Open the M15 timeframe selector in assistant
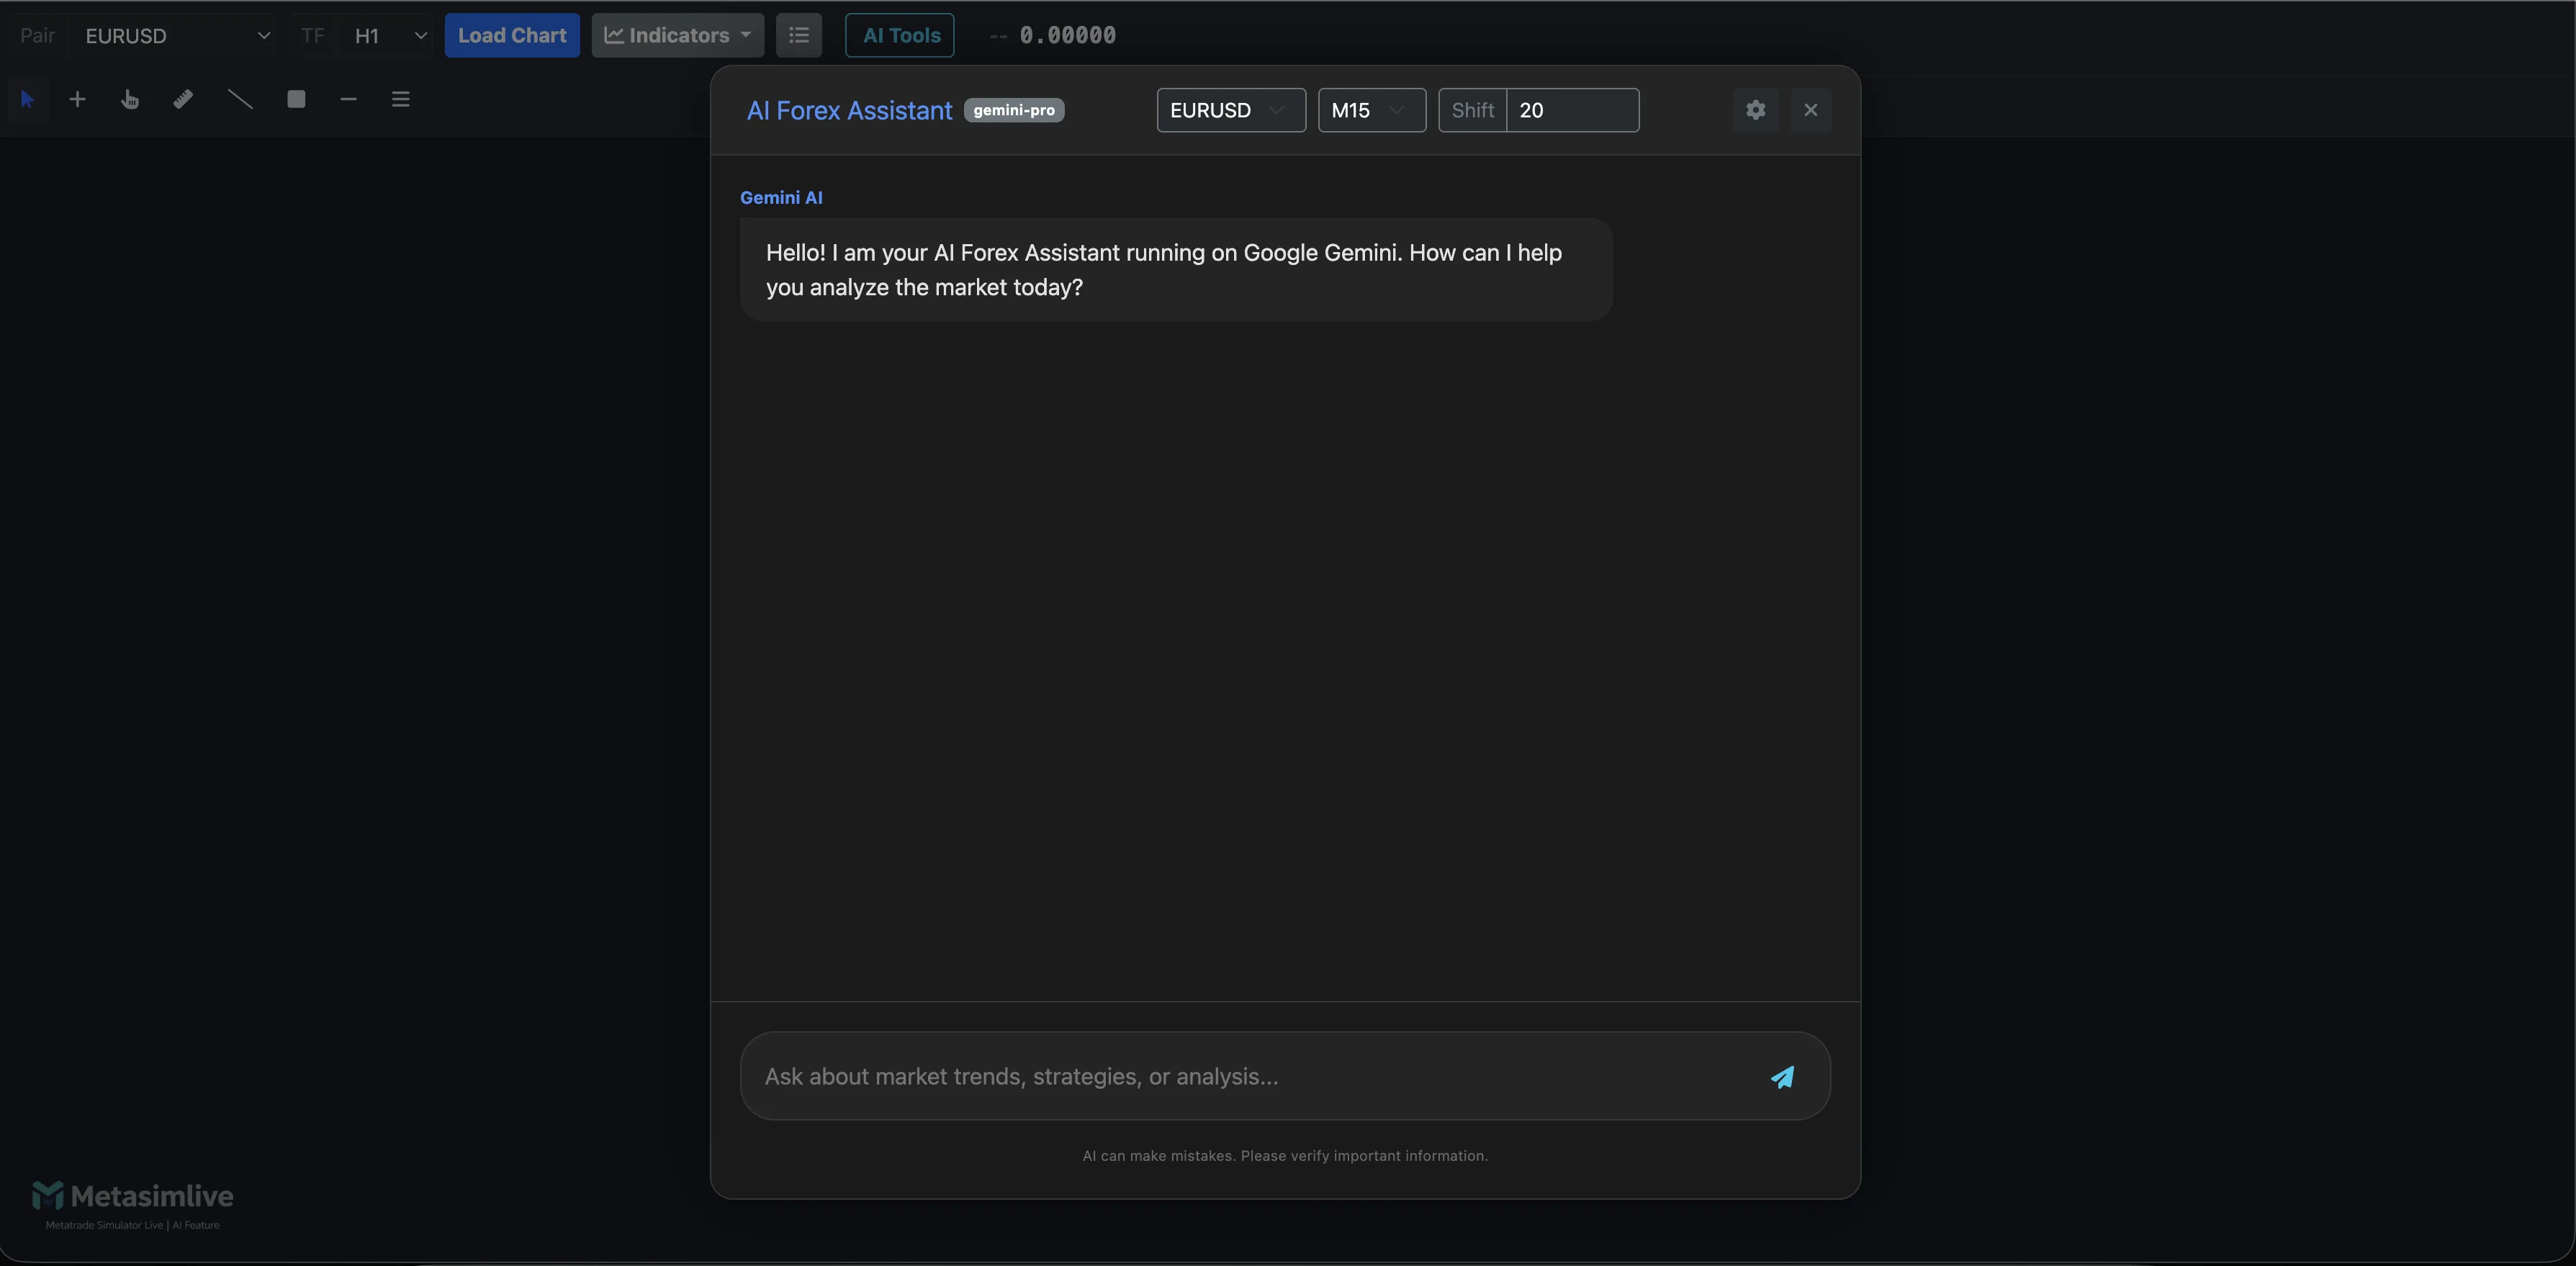The height and width of the screenshot is (1266, 2576). 1371,110
